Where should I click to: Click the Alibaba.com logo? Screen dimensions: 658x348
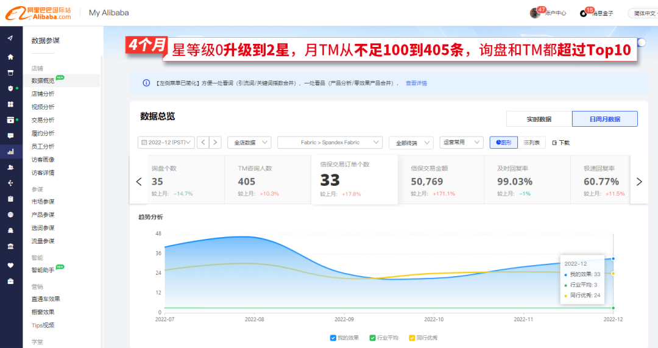point(38,13)
